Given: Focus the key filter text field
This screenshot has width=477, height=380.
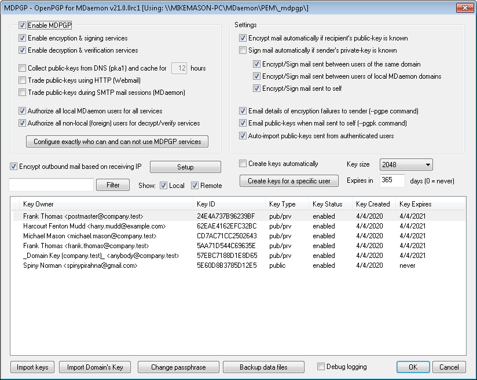Looking at the screenshot, I should click(x=51, y=185).
